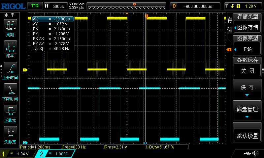
Task: Select the 存储 storage menu tab
Action: coord(230,25)
